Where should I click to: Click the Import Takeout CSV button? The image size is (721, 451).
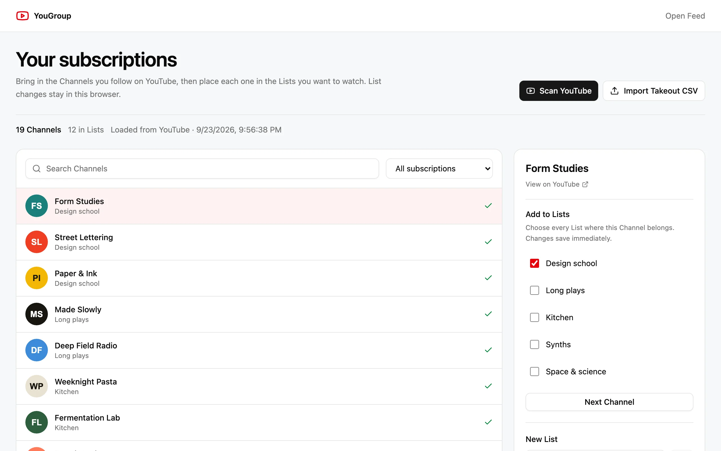tap(654, 91)
